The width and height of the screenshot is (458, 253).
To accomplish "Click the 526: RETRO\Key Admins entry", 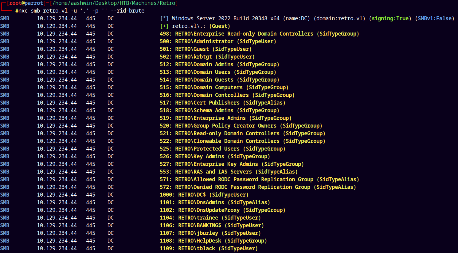I will tap(215, 156).
